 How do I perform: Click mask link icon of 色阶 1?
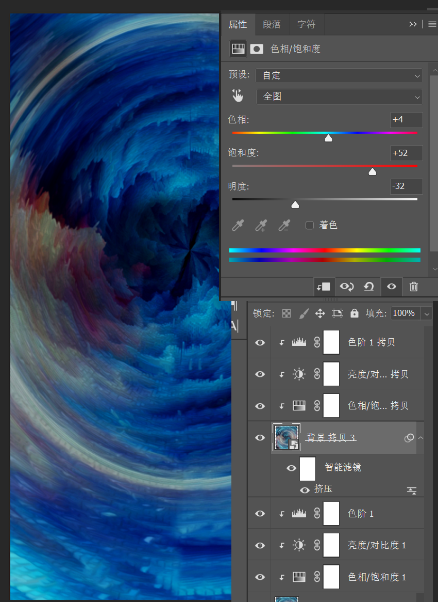(x=317, y=513)
